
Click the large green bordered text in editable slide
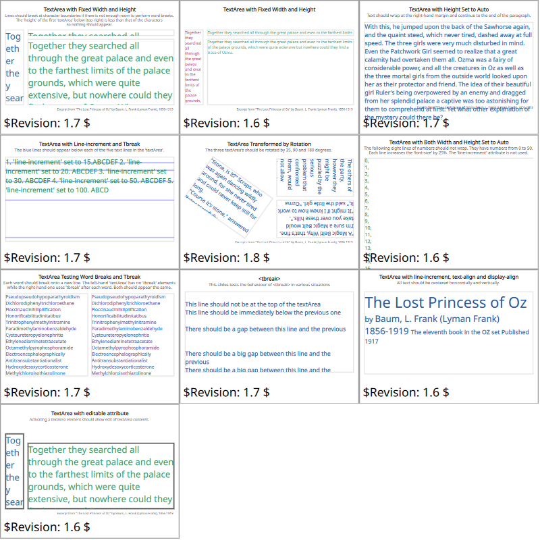[101, 475]
